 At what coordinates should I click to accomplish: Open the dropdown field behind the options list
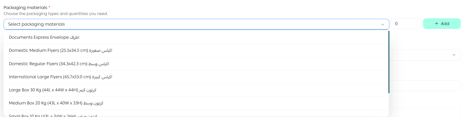click(x=423, y=55)
